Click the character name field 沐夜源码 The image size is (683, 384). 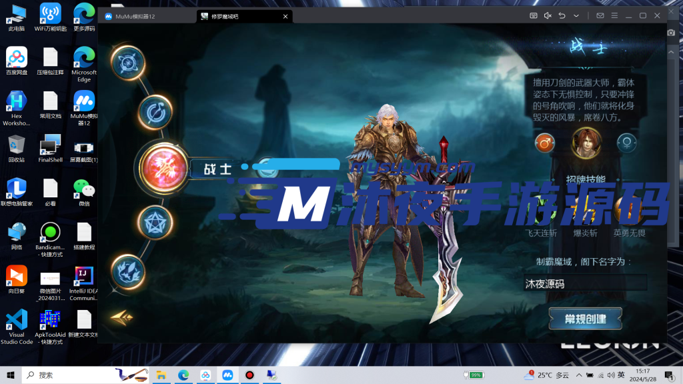[585, 283]
